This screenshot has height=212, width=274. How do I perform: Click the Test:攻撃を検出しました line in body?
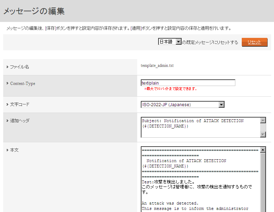[168, 182]
